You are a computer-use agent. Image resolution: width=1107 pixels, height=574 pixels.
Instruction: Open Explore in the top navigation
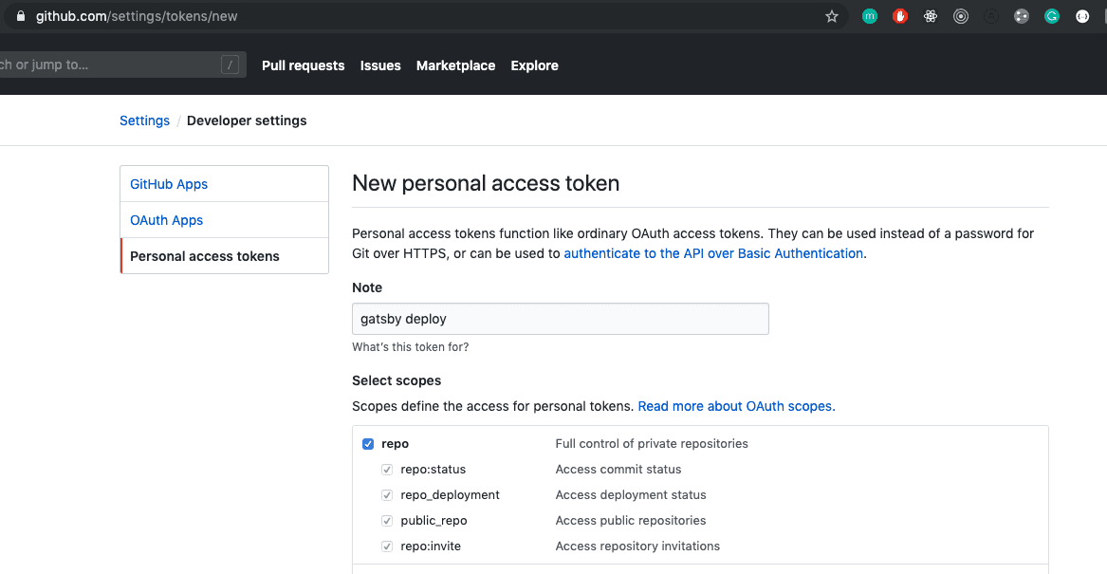pos(534,65)
